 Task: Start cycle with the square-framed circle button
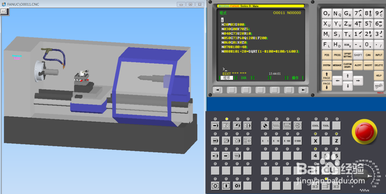[x=215, y=186]
